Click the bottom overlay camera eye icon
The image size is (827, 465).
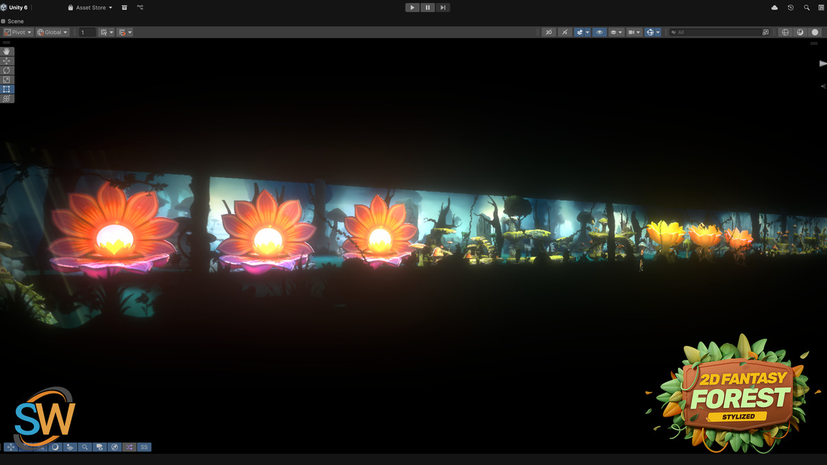(x=99, y=447)
